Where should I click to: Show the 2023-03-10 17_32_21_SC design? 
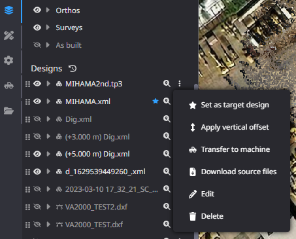pyautogui.click(x=37, y=189)
